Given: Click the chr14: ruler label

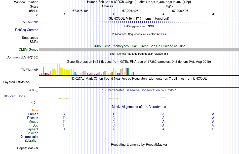Looking at the screenshot, I should point(33,11).
